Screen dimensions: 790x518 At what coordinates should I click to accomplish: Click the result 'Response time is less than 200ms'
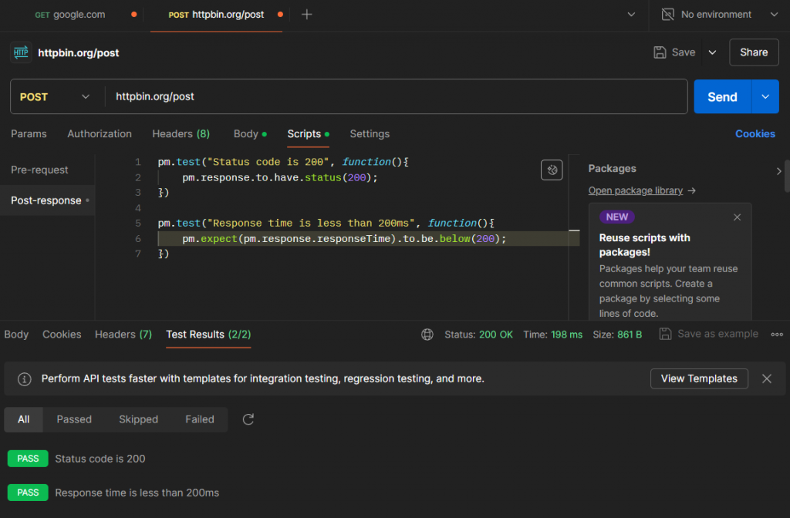[137, 493]
